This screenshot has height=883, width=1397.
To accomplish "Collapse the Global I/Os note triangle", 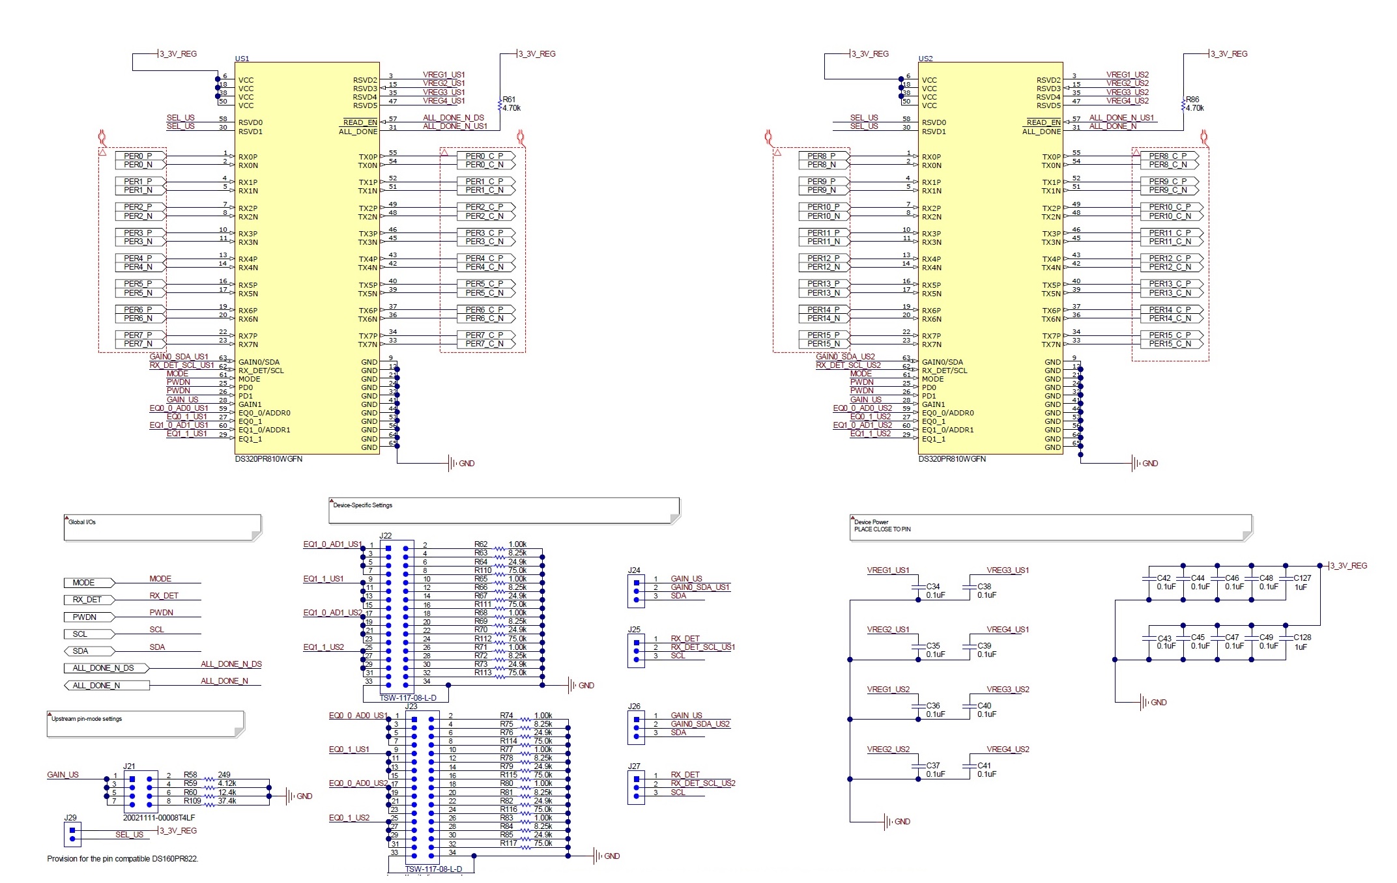I will (66, 518).
